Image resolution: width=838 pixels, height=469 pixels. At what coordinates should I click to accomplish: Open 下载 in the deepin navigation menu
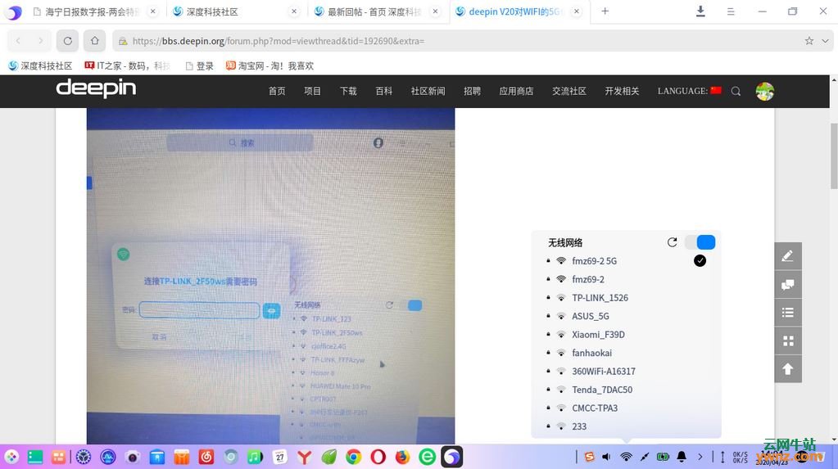(348, 92)
